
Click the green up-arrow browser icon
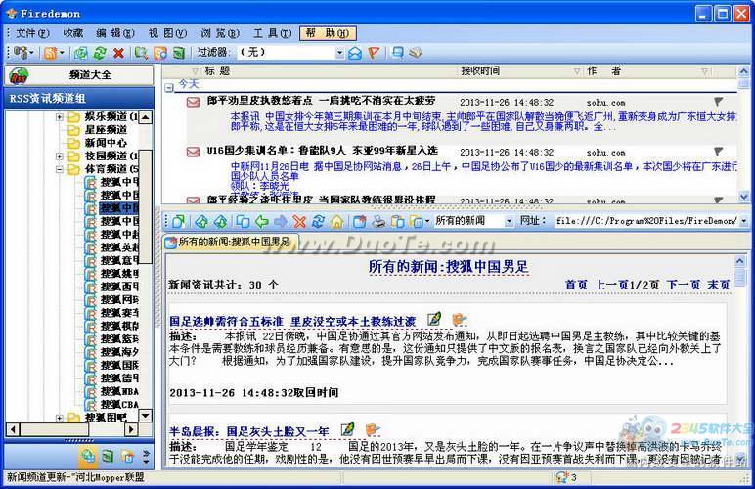pos(201,221)
